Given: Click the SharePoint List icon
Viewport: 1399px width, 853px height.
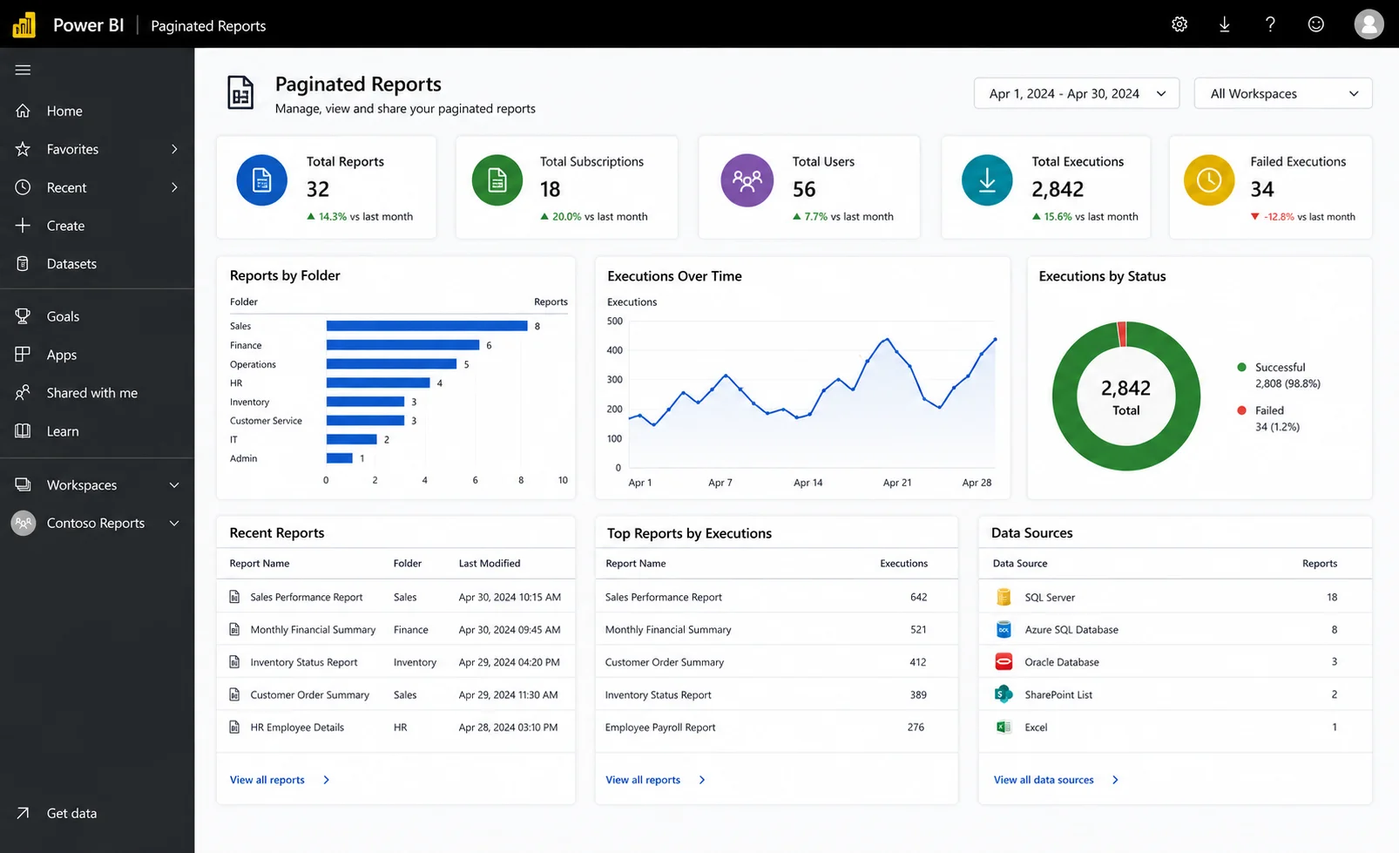Looking at the screenshot, I should 1004,694.
